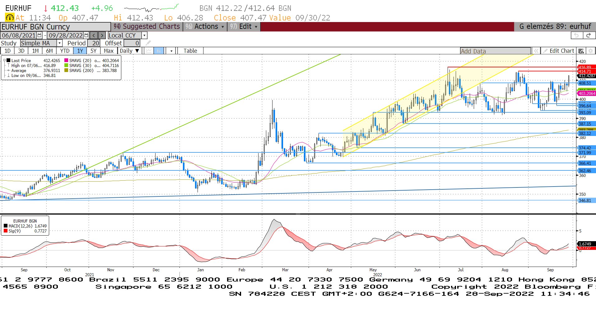Click the Period field showing 20
The height and width of the screenshot is (311, 596).
94,43
